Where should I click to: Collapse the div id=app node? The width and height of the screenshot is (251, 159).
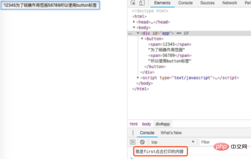point(138,33)
